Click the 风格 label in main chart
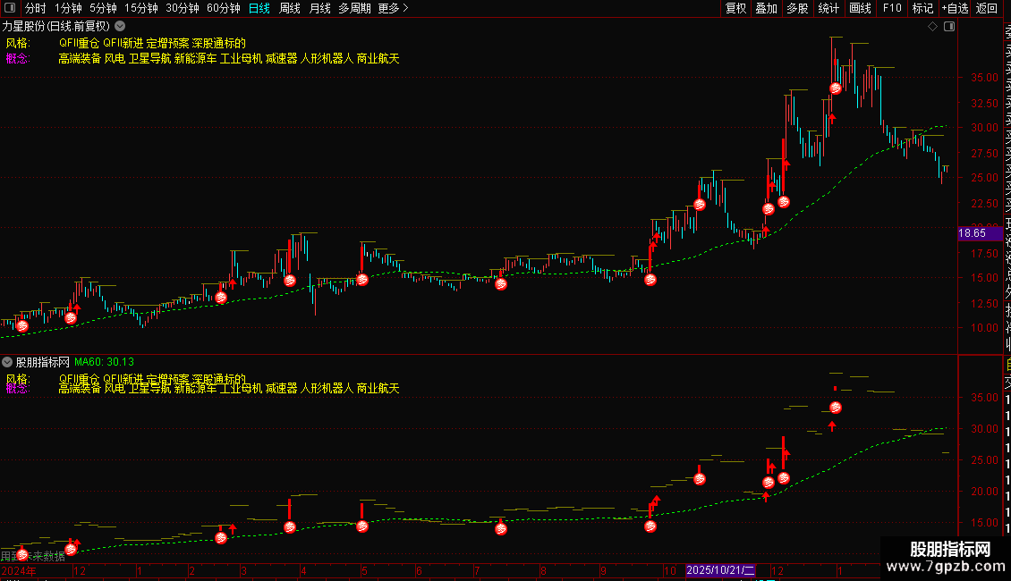 pyautogui.click(x=17, y=43)
